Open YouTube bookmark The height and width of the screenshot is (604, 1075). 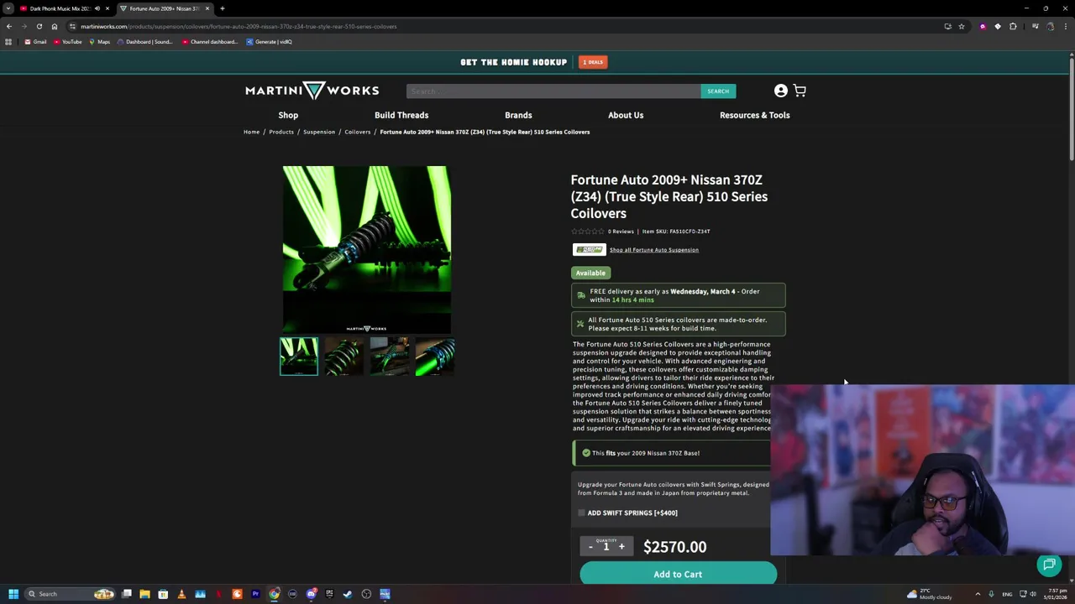coord(68,42)
